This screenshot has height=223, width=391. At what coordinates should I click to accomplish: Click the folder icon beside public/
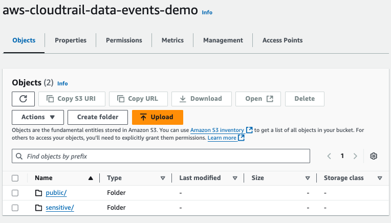point(39,193)
